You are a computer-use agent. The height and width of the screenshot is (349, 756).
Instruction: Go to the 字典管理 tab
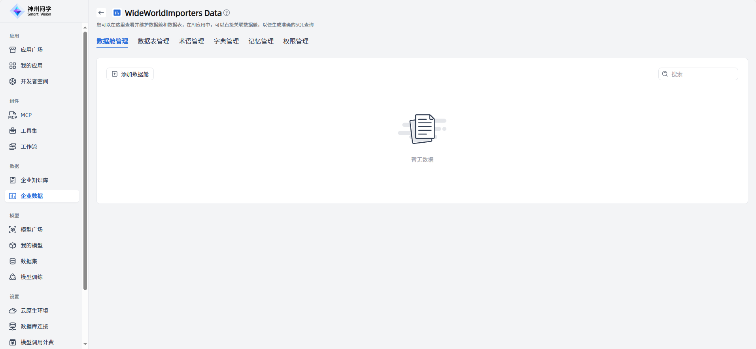pos(226,41)
